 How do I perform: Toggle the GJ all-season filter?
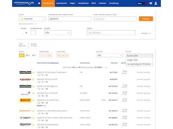click(34, 55)
